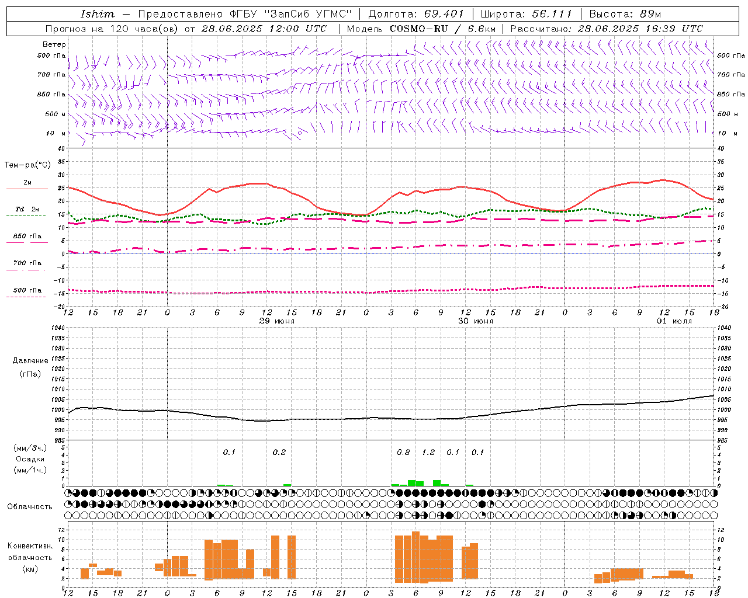Click the "01 июля" date label
The width and height of the screenshot is (748, 598).
(674, 321)
